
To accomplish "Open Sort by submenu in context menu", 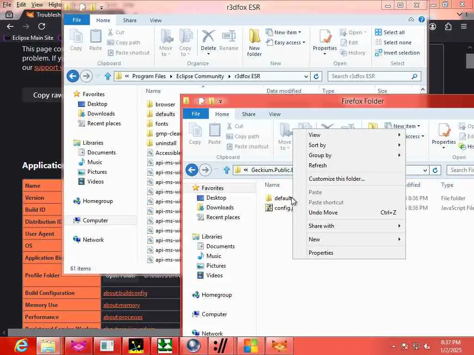I will 355,145.
